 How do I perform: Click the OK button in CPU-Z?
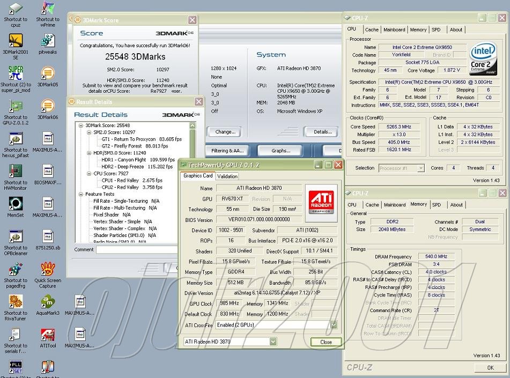coord(490,368)
